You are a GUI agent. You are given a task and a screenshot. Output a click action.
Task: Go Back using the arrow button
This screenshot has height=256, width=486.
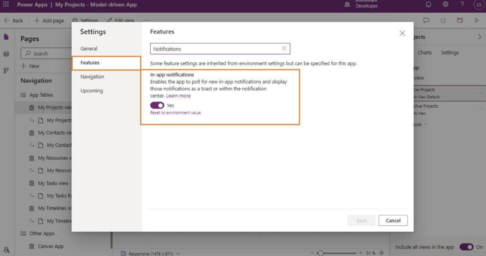click(14, 20)
